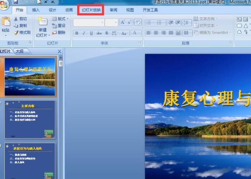This screenshot has width=251, height=179.
Task: Open the 开发工具 ribbon tab
Action: click(x=150, y=10)
